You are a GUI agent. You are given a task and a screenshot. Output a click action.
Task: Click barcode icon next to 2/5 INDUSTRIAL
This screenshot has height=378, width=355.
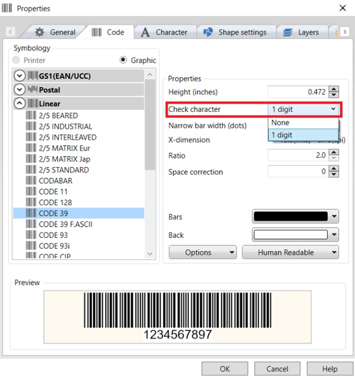(31, 126)
